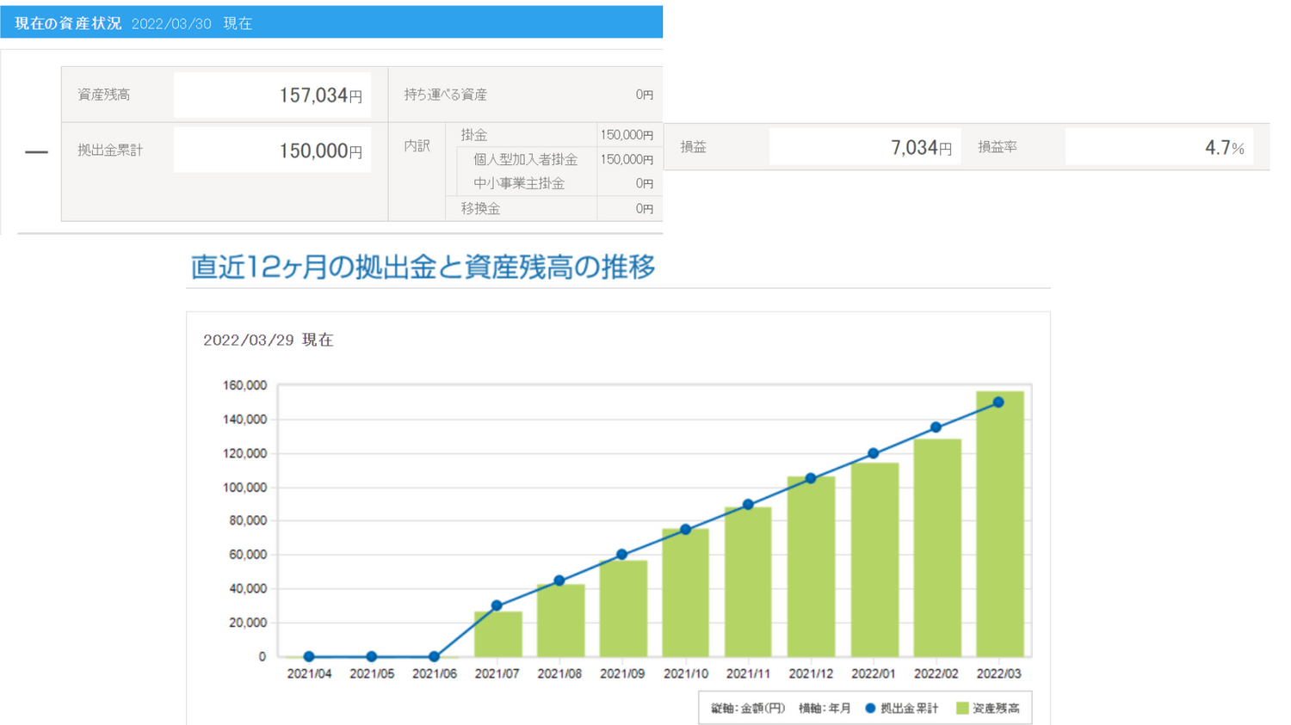Viewport: 1291px width, 725px height.
Task: Click the blue 拠出金累計 legend marker
Action: point(870,708)
